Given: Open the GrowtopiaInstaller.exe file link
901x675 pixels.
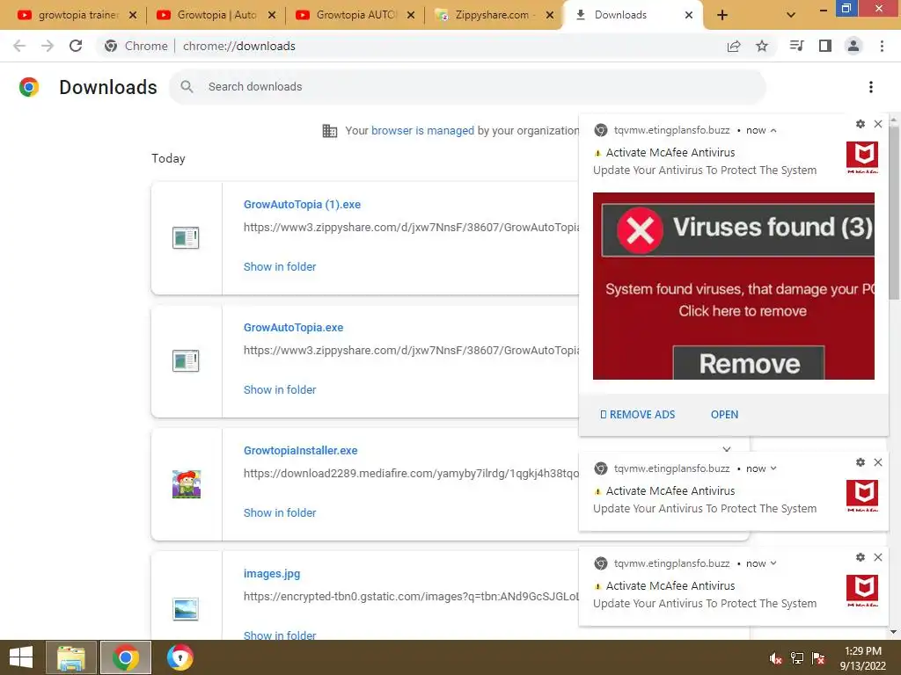Looking at the screenshot, I should pyautogui.click(x=301, y=451).
